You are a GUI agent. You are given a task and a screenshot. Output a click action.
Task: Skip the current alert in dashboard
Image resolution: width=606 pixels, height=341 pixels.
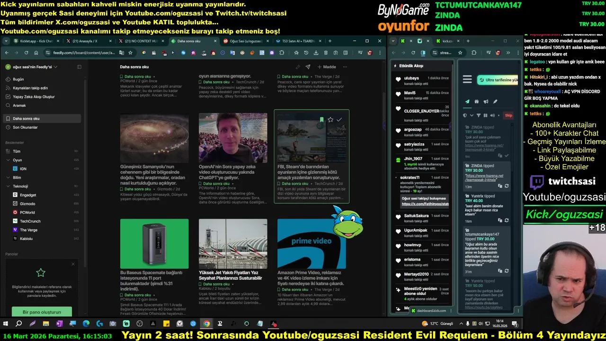(x=508, y=115)
